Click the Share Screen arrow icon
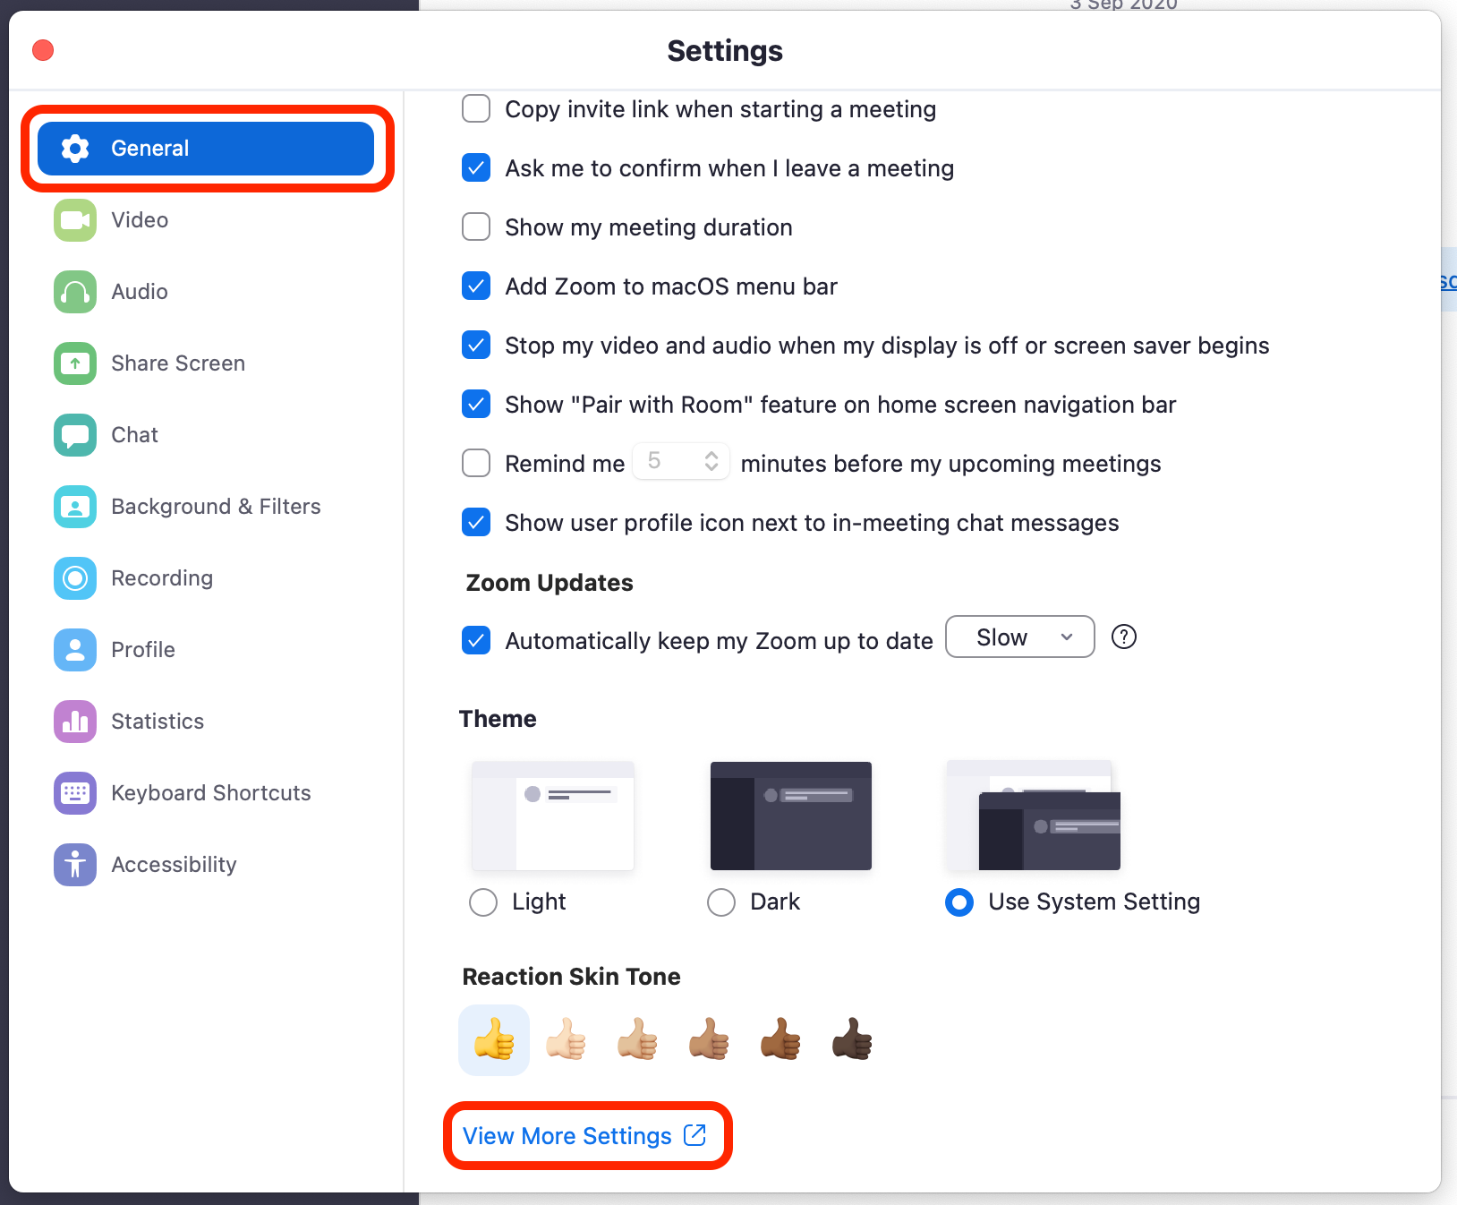Image resolution: width=1457 pixels, height=1205 pixels. click(x=75, y=363)
